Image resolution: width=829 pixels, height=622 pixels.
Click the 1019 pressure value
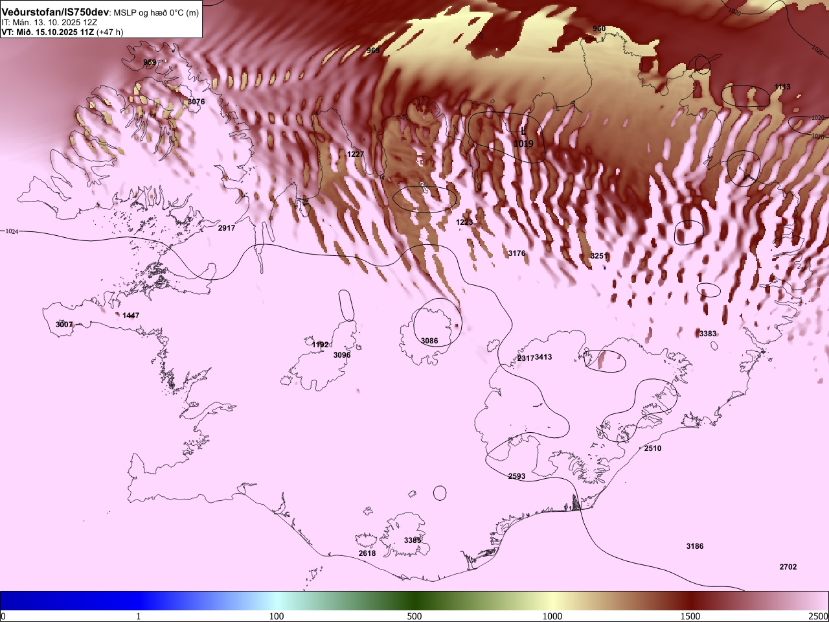pos(523,144)
